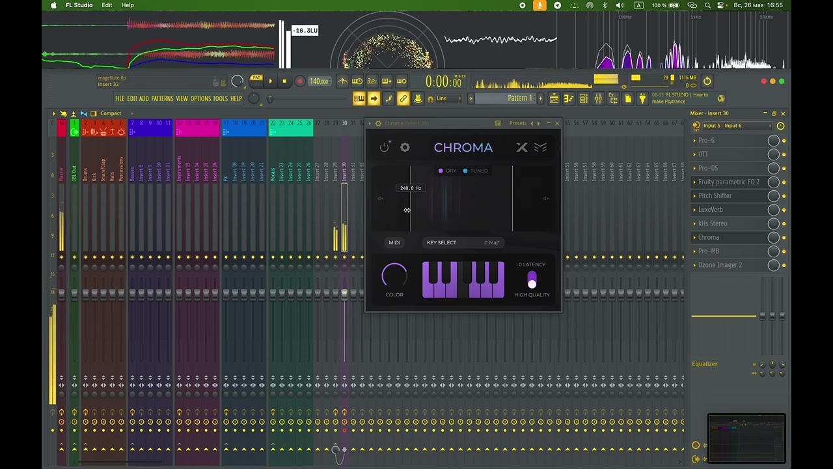
Task: Click the highlighted right-arrow icon in the toolbar
Action: (x=374, y=98)
